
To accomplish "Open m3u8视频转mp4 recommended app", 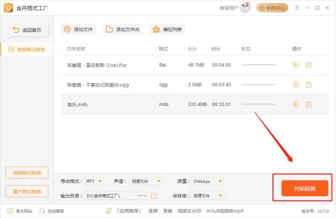I will click(225, 211).
